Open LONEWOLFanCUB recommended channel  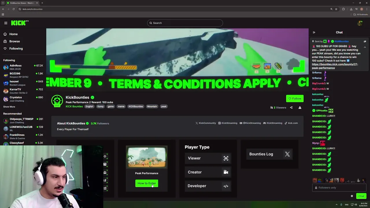tap(23, 129)
